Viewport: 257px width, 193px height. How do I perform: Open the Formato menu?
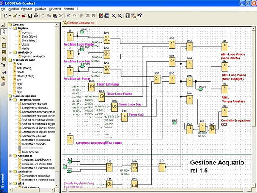(27, 9)
